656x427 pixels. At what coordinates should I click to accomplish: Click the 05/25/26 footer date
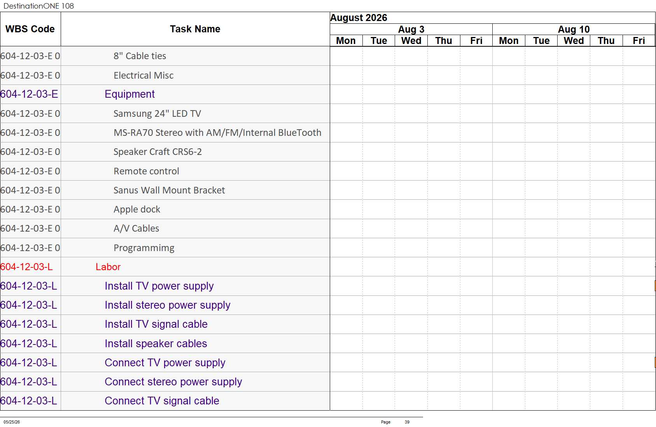pyautogui.click(x=12, y=422)
